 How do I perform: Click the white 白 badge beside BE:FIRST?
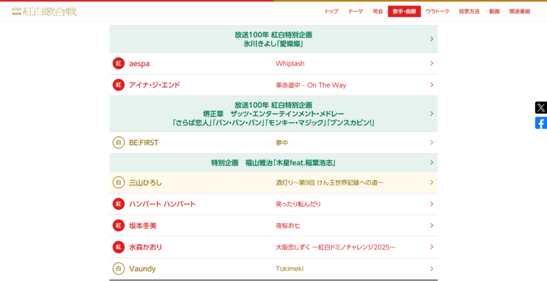(118, 142)
